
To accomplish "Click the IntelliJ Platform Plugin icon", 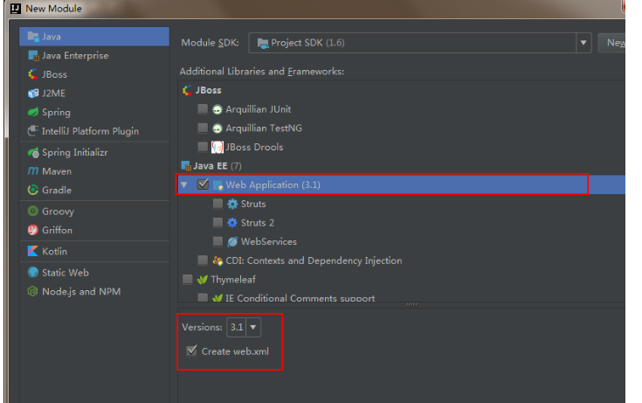I will (33, 131).
